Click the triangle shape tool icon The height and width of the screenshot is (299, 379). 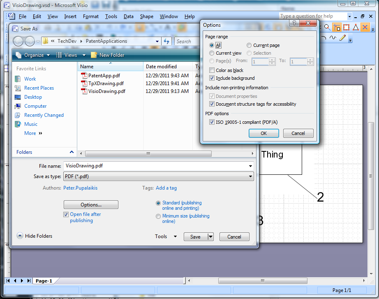(356, 28)
